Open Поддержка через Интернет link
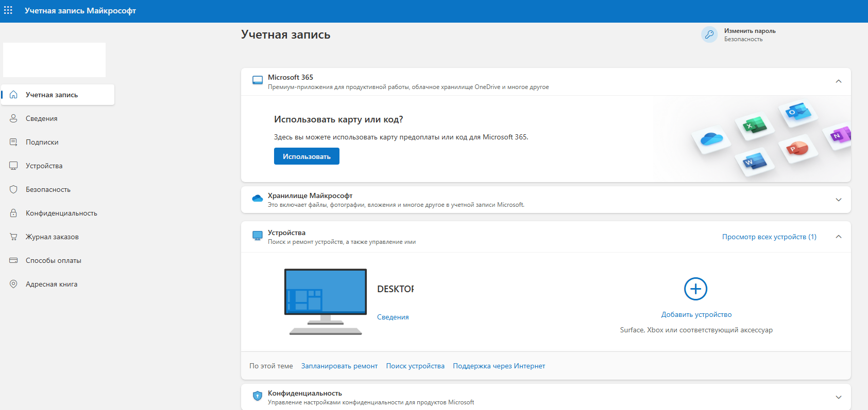The image size is (868, 410). click(x=499, y=366)
